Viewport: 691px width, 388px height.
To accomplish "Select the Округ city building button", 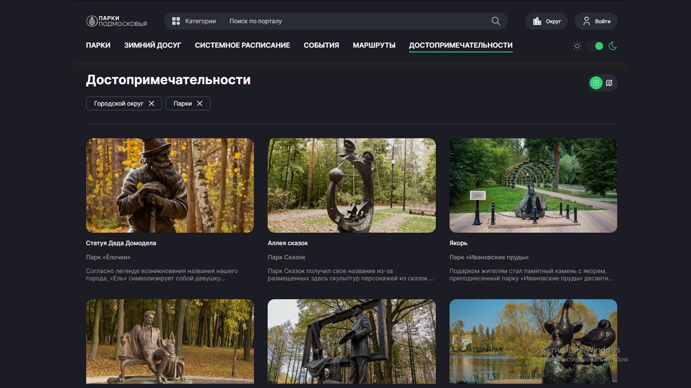I will tap(546, 21).
